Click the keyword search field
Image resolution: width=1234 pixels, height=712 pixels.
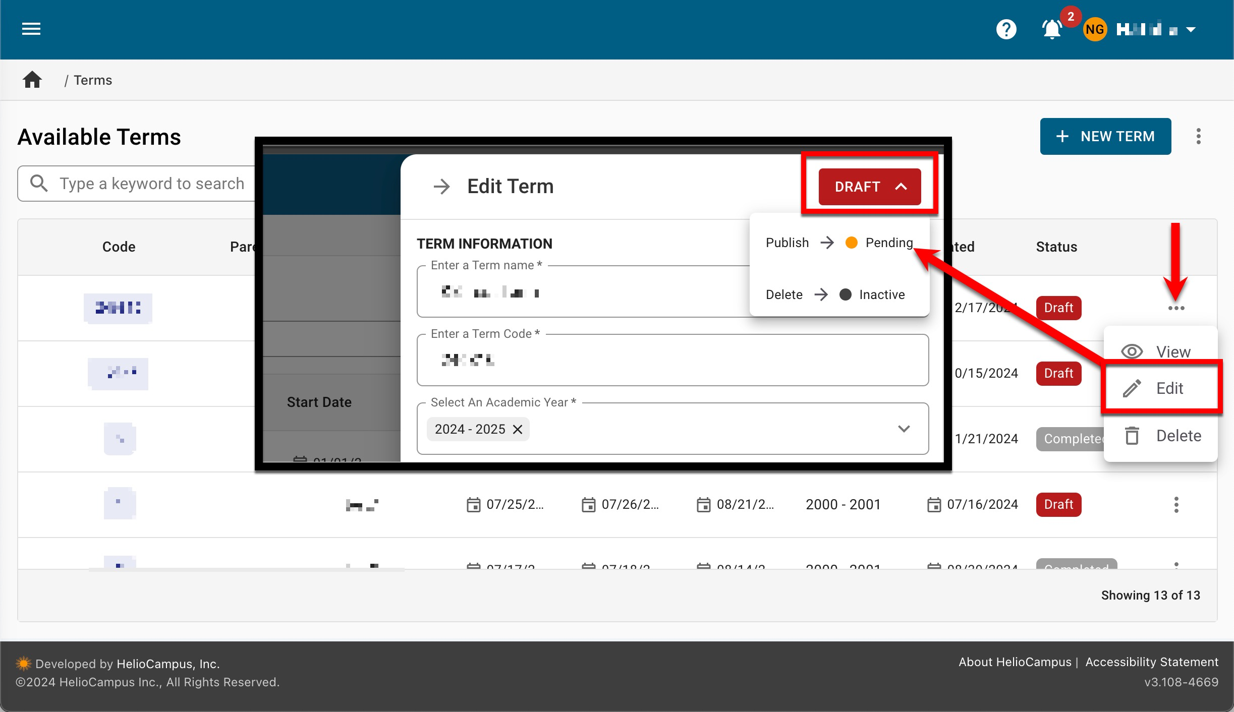pyautogui.click(x=151, y=184)
